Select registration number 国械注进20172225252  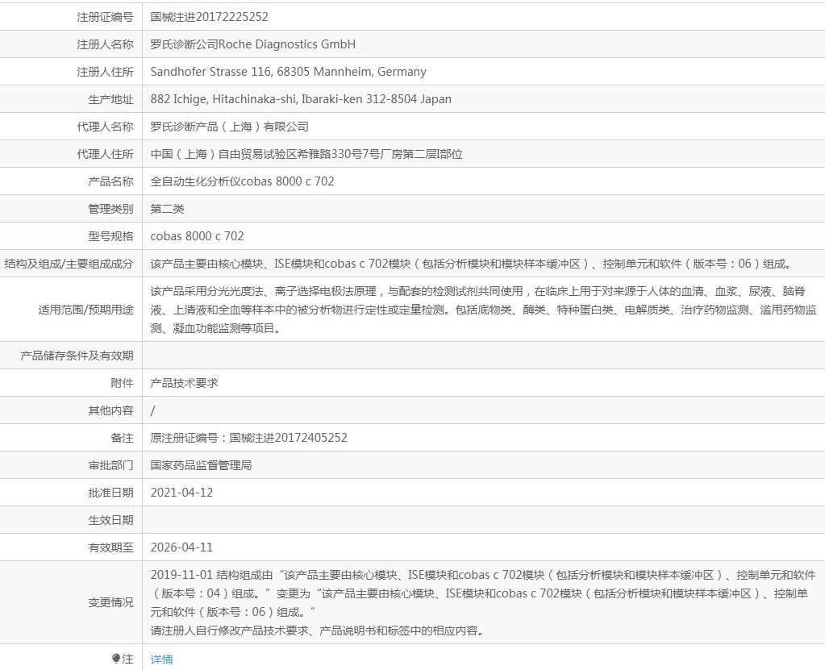(210, 17)
